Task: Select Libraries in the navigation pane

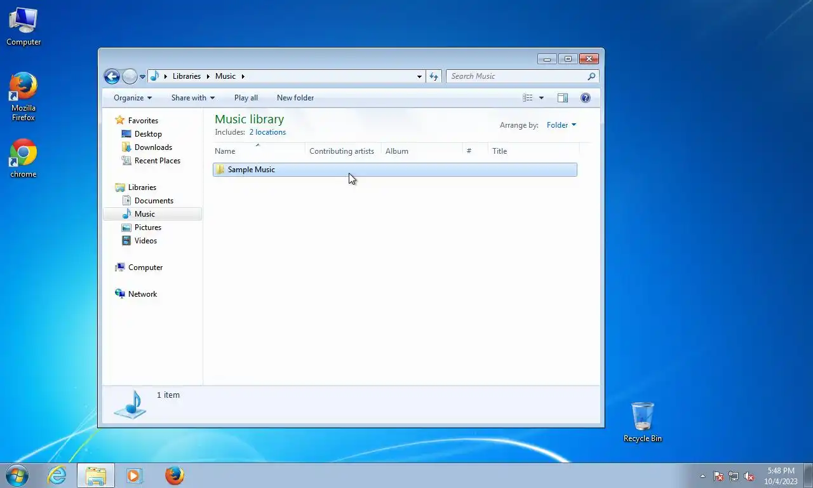Action: point(142,187)
